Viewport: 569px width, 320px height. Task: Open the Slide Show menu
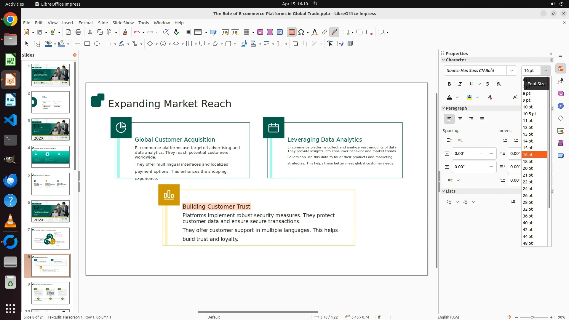coord(123,23)
